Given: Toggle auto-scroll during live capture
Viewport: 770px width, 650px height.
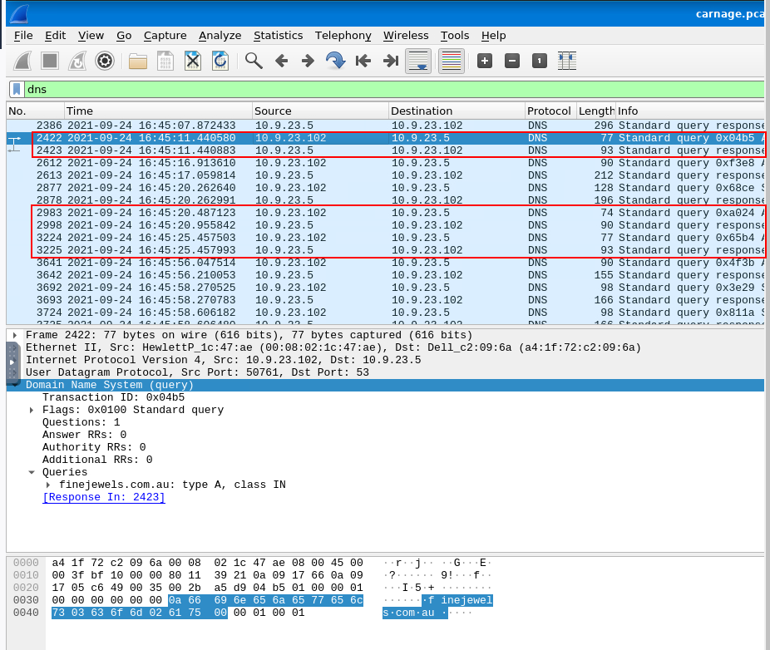Looking at the screenshot, I should [x=417, y=61].
